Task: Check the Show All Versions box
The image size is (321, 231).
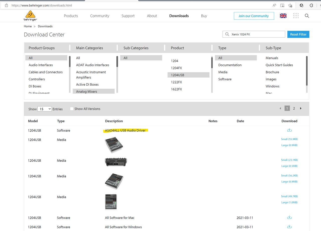Action: point(72,109)
